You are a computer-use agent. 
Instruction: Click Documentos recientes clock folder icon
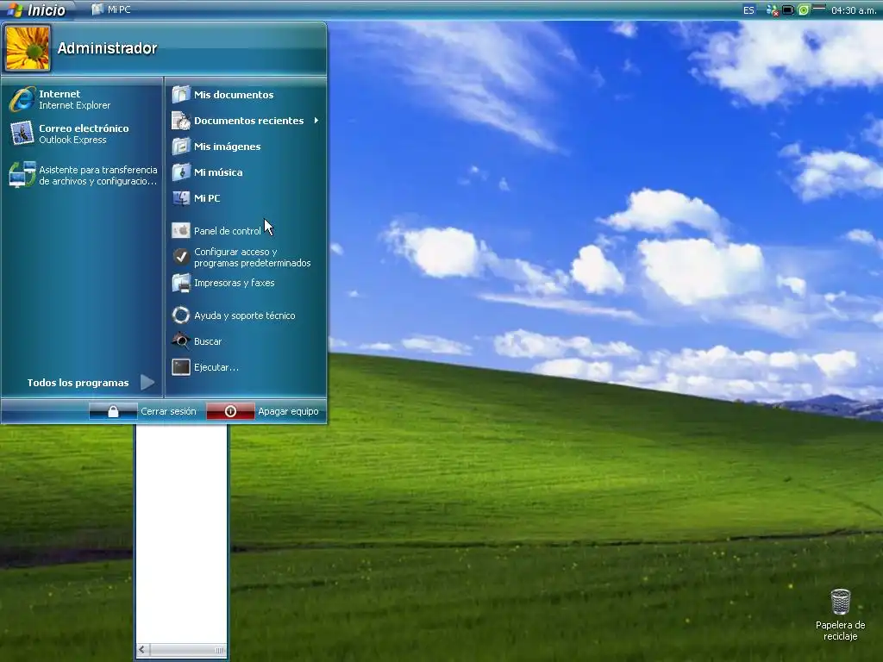pyautogui.click(x=181, y=121)
